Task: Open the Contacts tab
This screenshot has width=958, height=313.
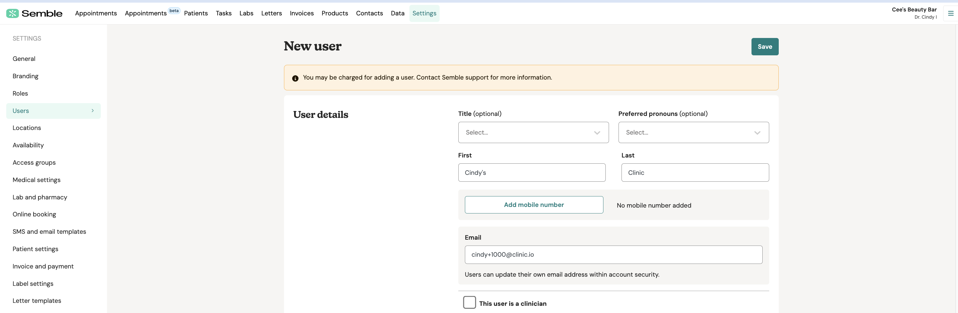Action: coord(369,13)
